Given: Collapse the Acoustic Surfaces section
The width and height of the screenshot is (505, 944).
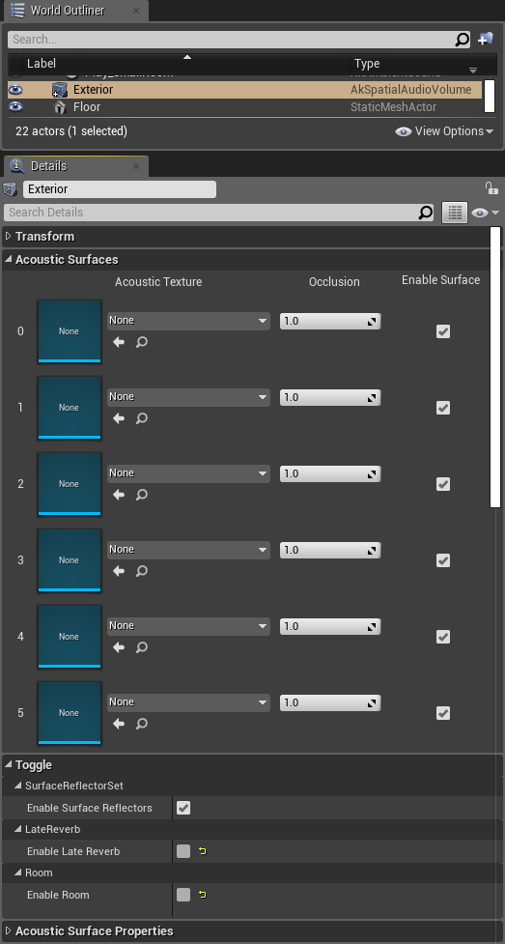Looking at the screenshot, I should coord(9,260).
